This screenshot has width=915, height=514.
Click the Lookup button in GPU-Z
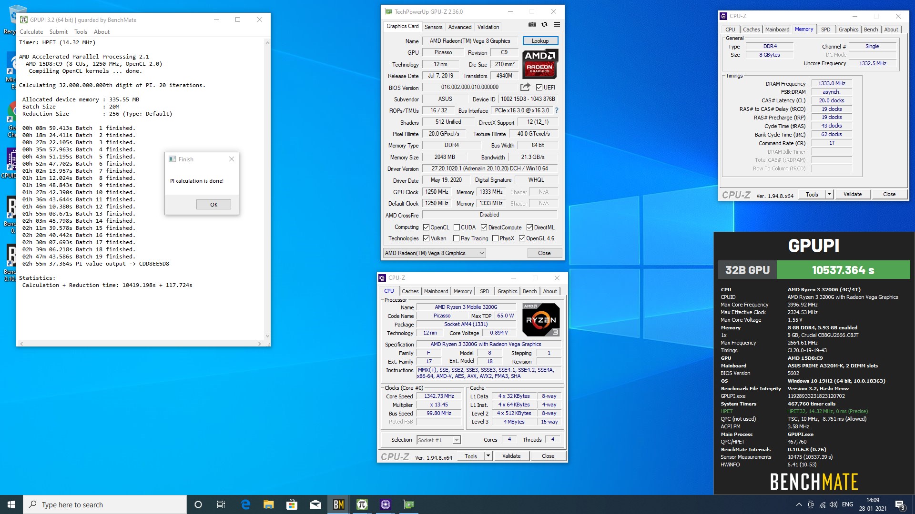click(x=540, y=41)
